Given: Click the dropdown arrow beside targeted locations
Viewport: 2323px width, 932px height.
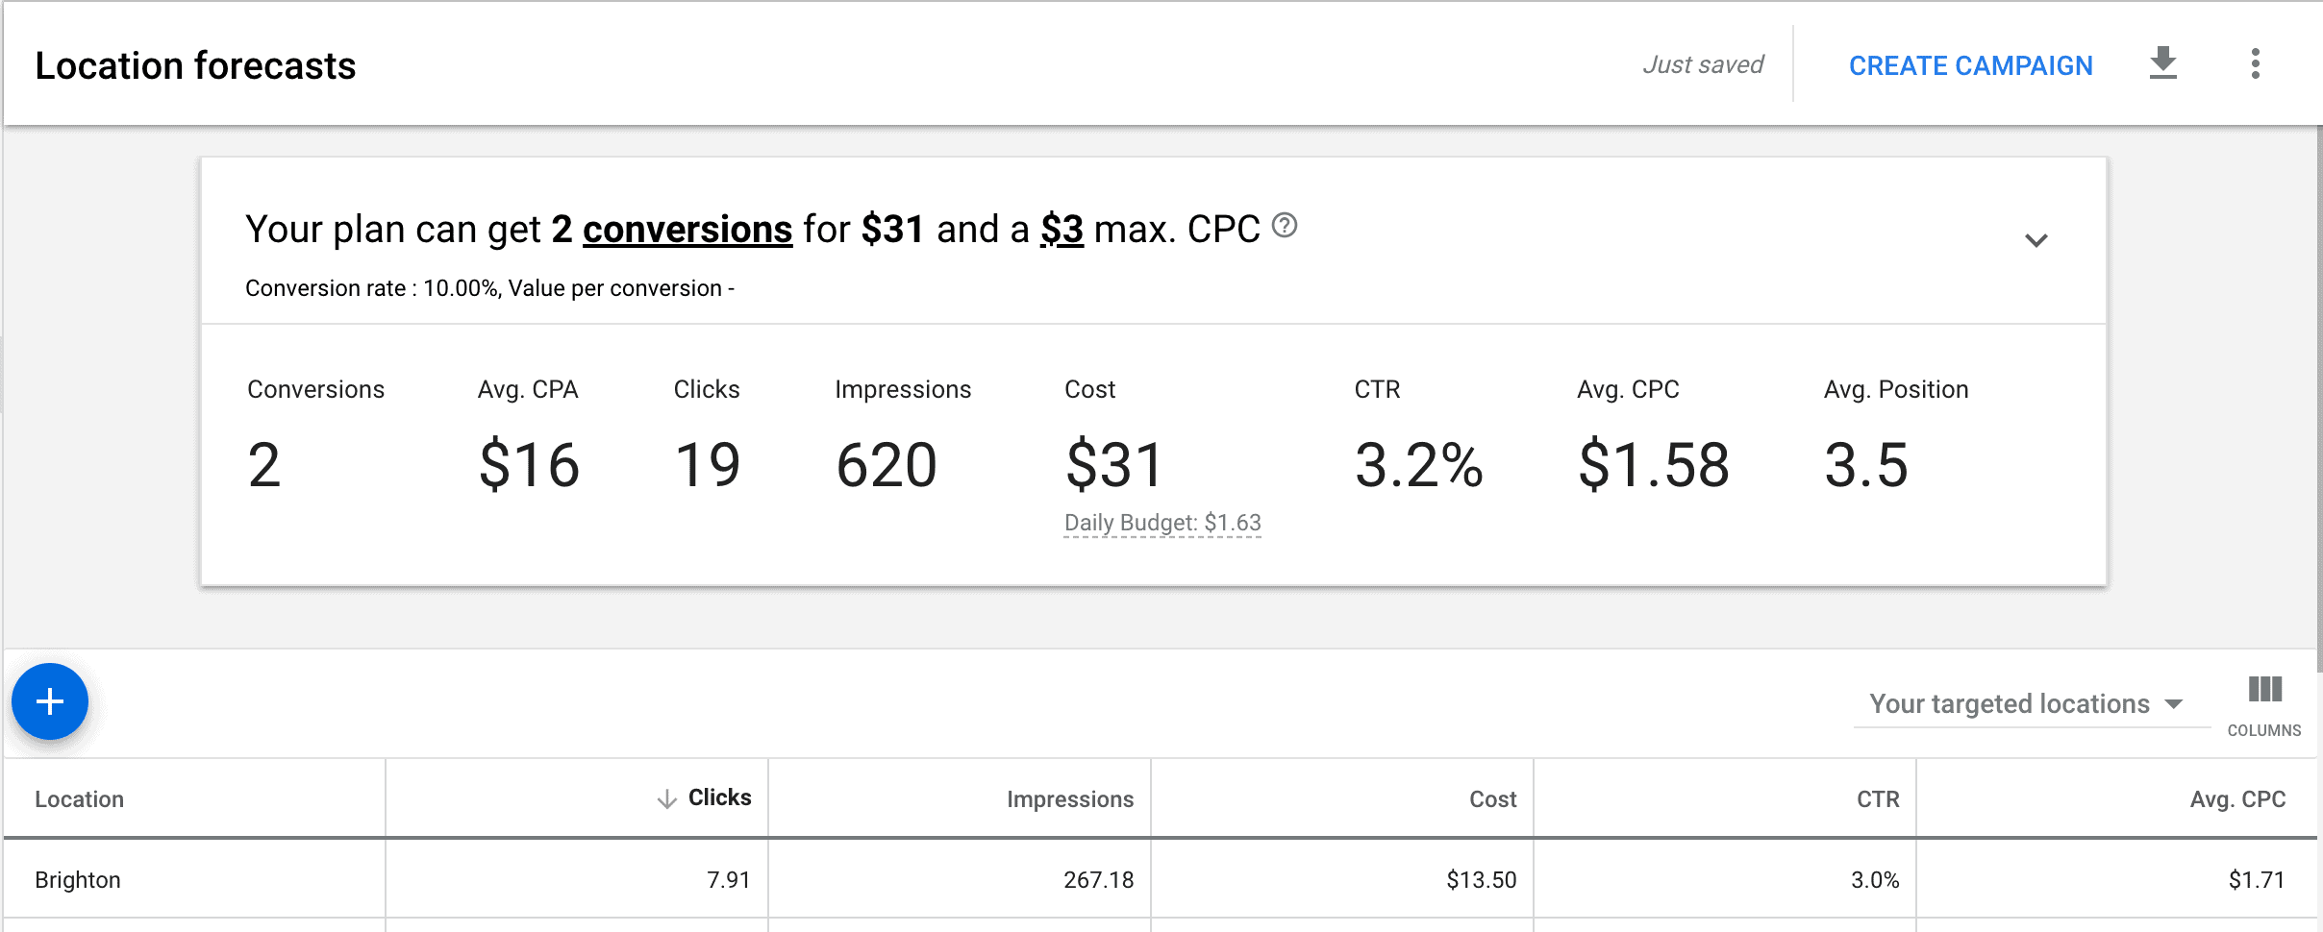Looking at the screenshot, I should [2174, 704].
